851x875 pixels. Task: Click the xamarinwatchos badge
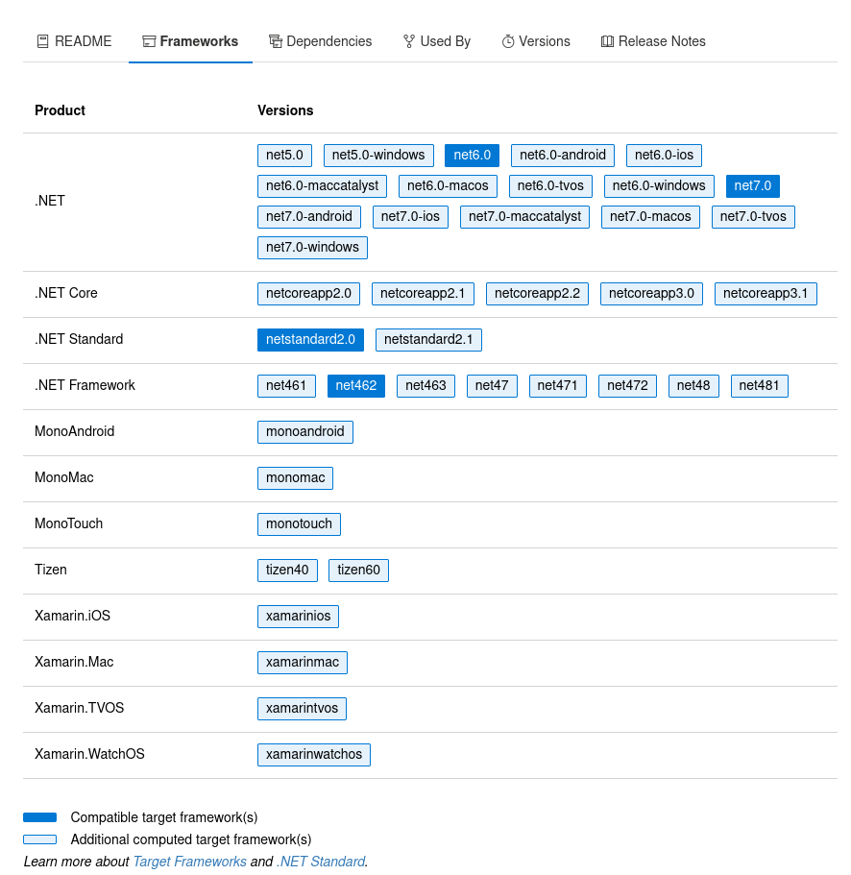(x=314, y=755)
